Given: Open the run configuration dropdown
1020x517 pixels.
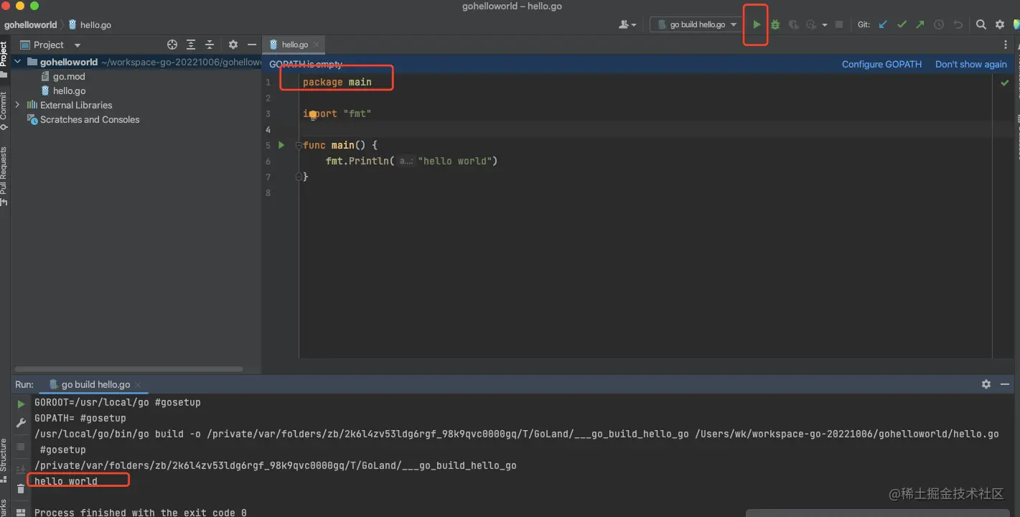Looking at the screenshot, I should (696, 24).
